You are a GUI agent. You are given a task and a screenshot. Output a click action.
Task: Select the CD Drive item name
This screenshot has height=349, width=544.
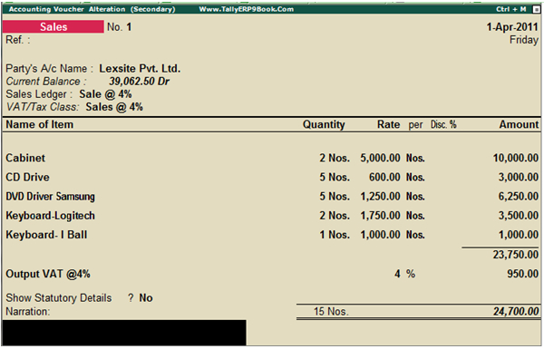tap(28, 177)
